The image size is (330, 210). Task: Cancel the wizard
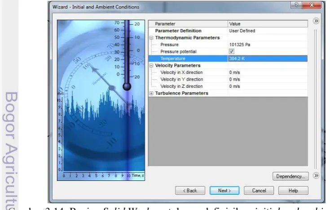[x=259, y=190]
